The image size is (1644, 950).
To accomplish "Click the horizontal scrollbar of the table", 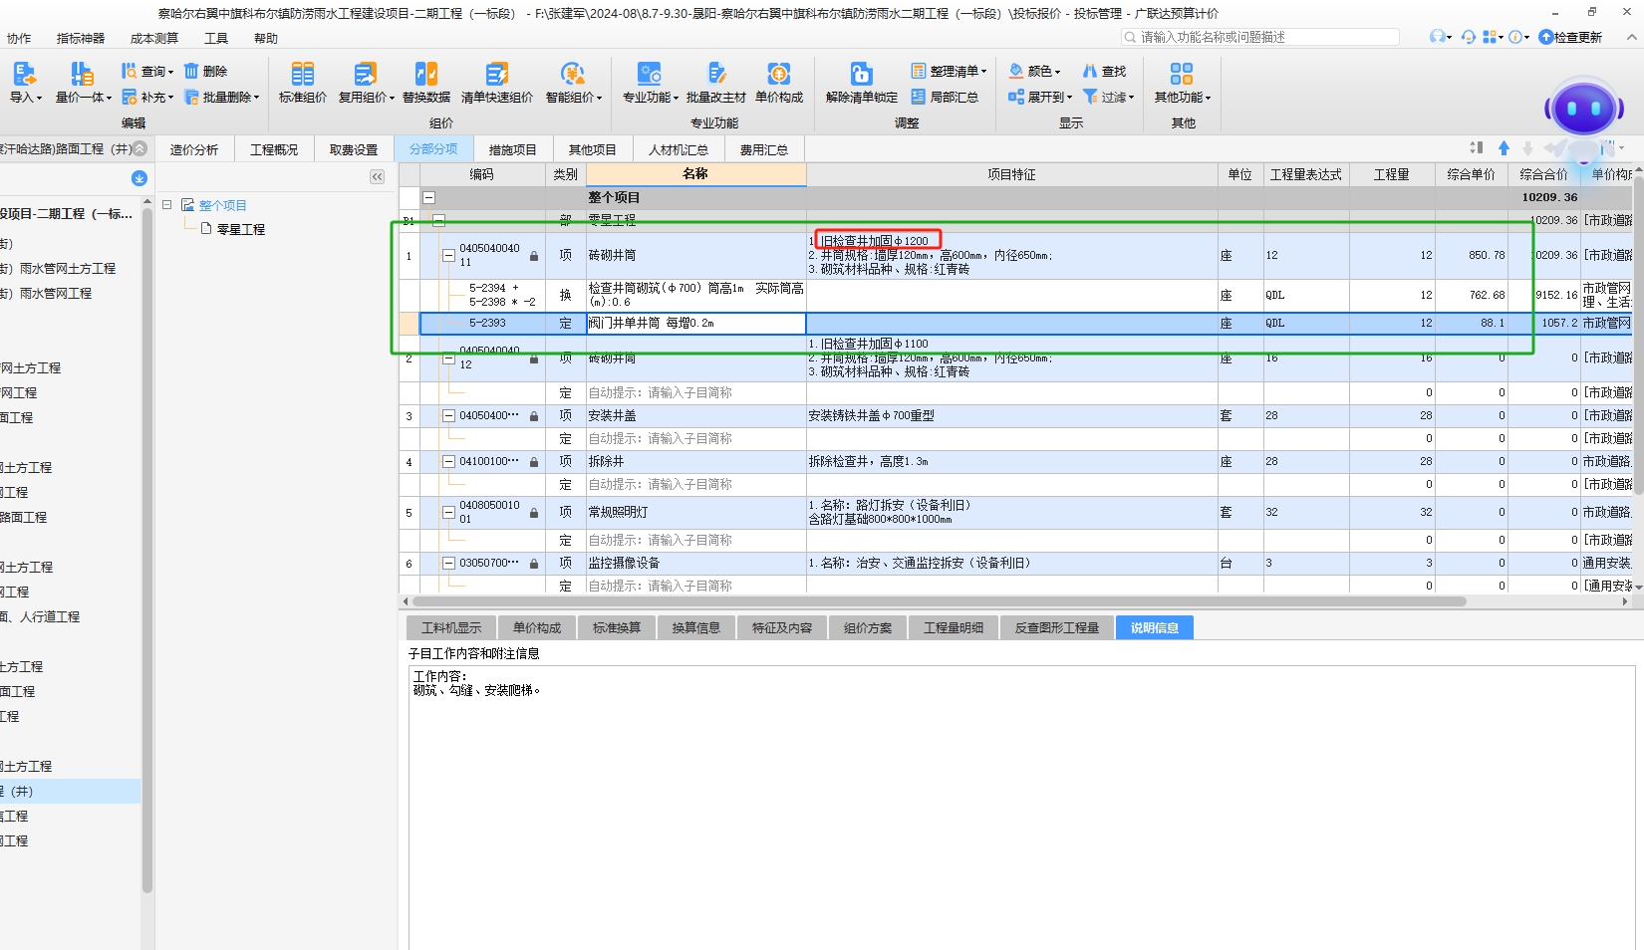I will click(940, 601).
